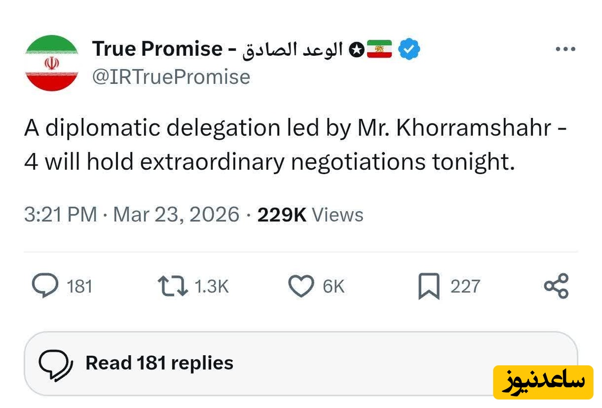Open the True Promise display name
602x408 pixels.
tap(157, 49)
